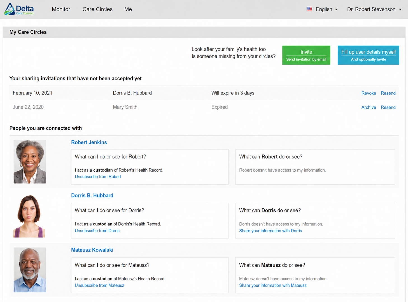Click green Invite by email button
Image resolution: width=408 pixels, height=302 pixels.
(x=306, y=55)
